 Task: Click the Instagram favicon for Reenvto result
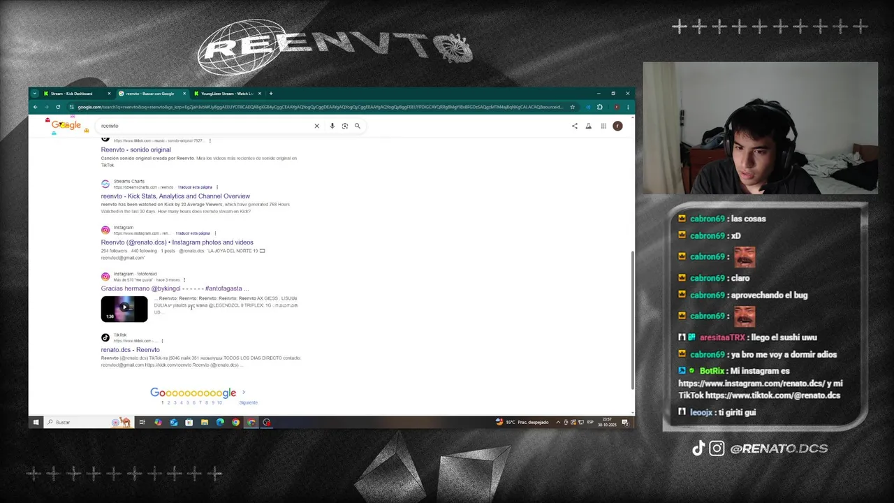[105, 230]
